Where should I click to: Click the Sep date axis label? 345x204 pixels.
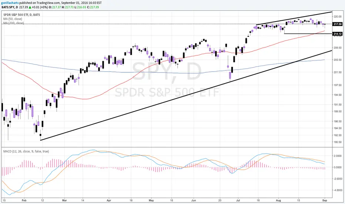coord(325,200)
